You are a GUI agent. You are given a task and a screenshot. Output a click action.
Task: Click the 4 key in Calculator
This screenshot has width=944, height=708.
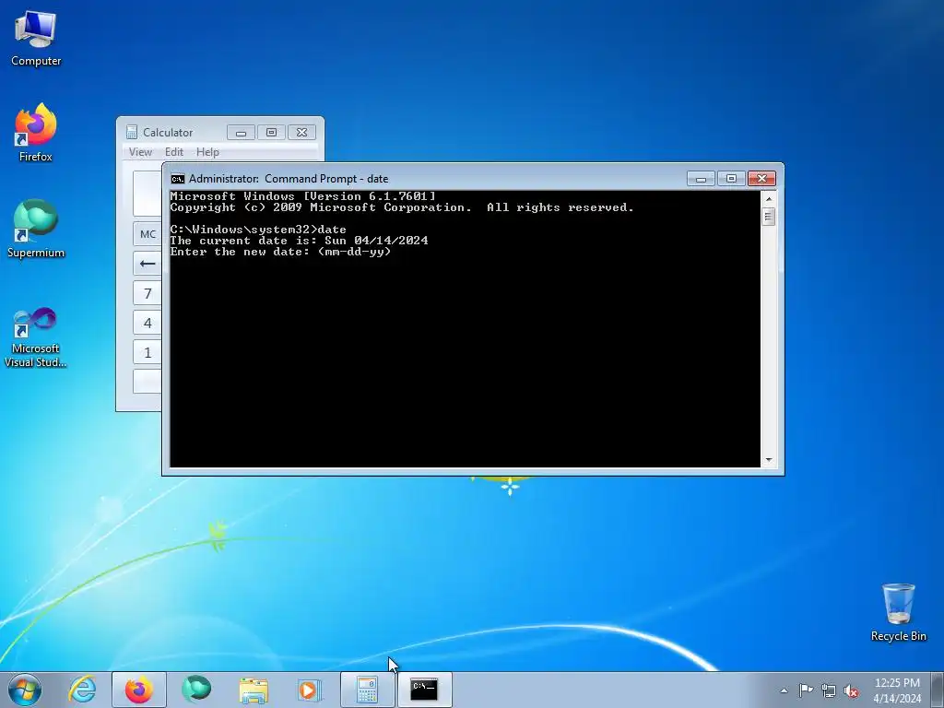coord(147,323)
